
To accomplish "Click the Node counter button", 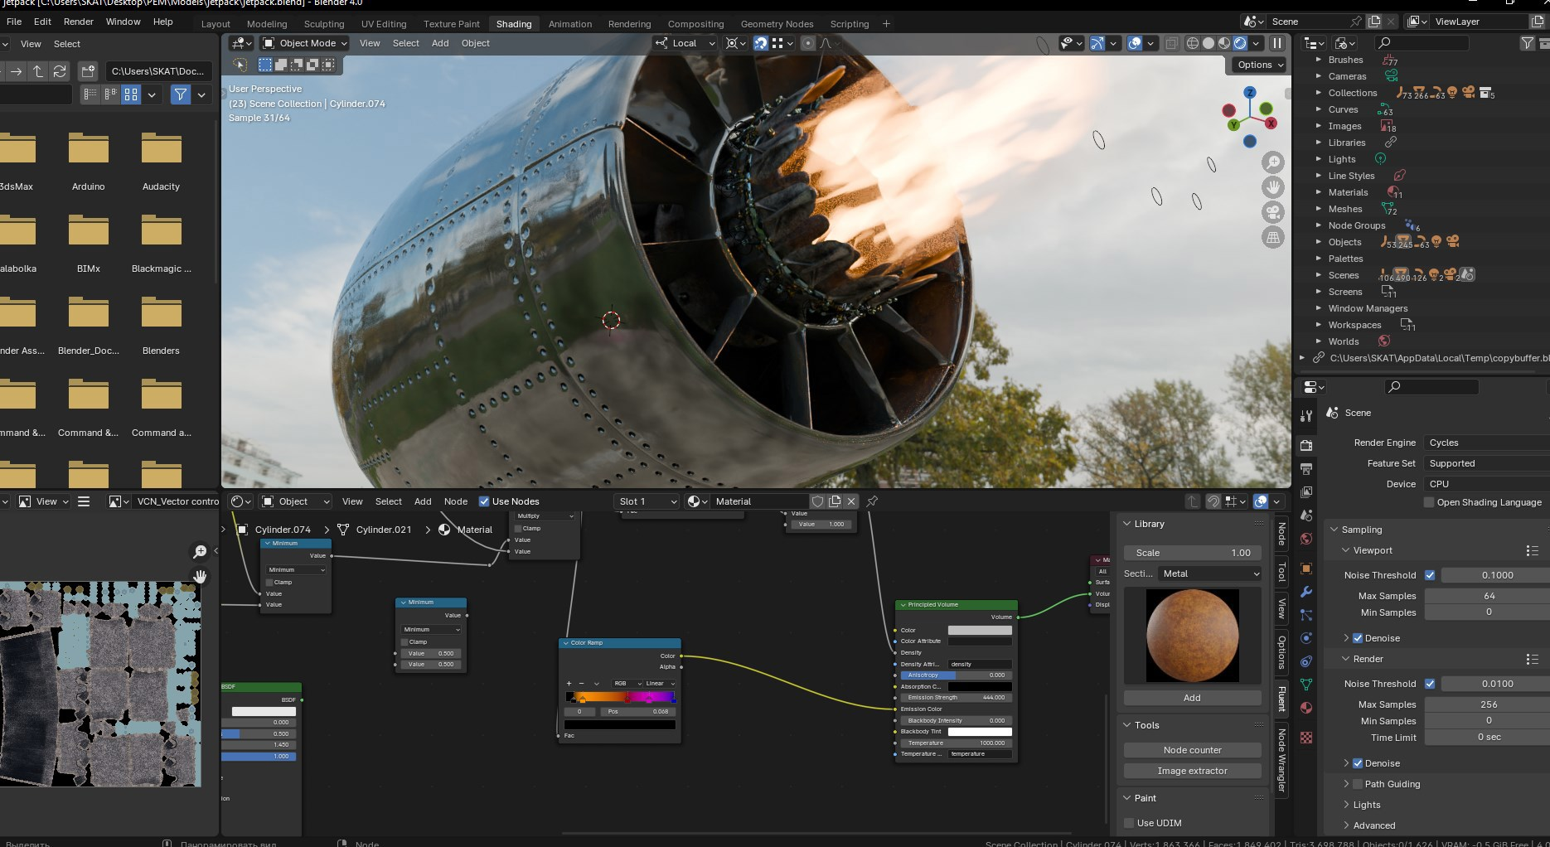I will (1192, 750).
